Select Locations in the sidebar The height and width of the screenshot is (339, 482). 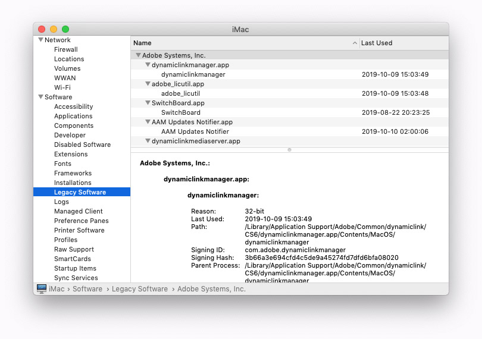(69, 59)
